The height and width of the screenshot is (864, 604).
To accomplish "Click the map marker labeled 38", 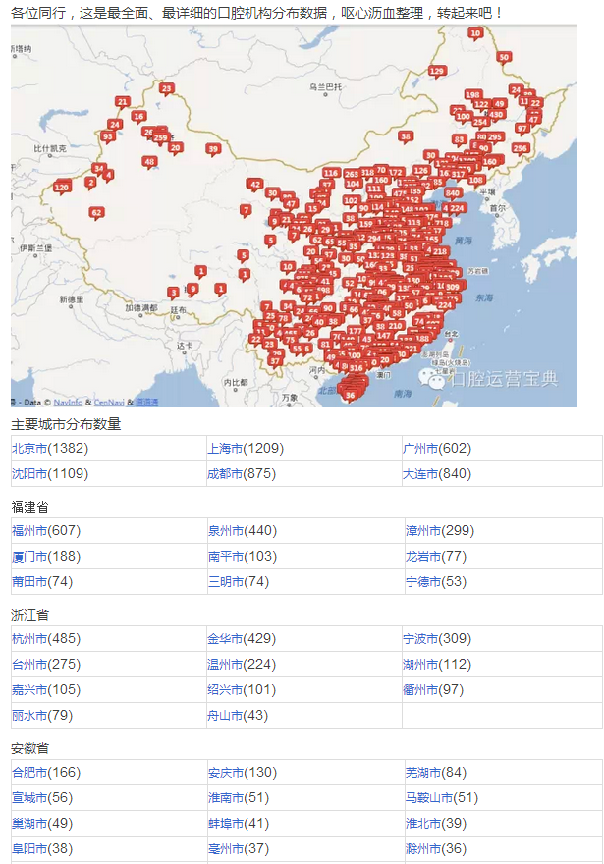I will tap(406, 136).
